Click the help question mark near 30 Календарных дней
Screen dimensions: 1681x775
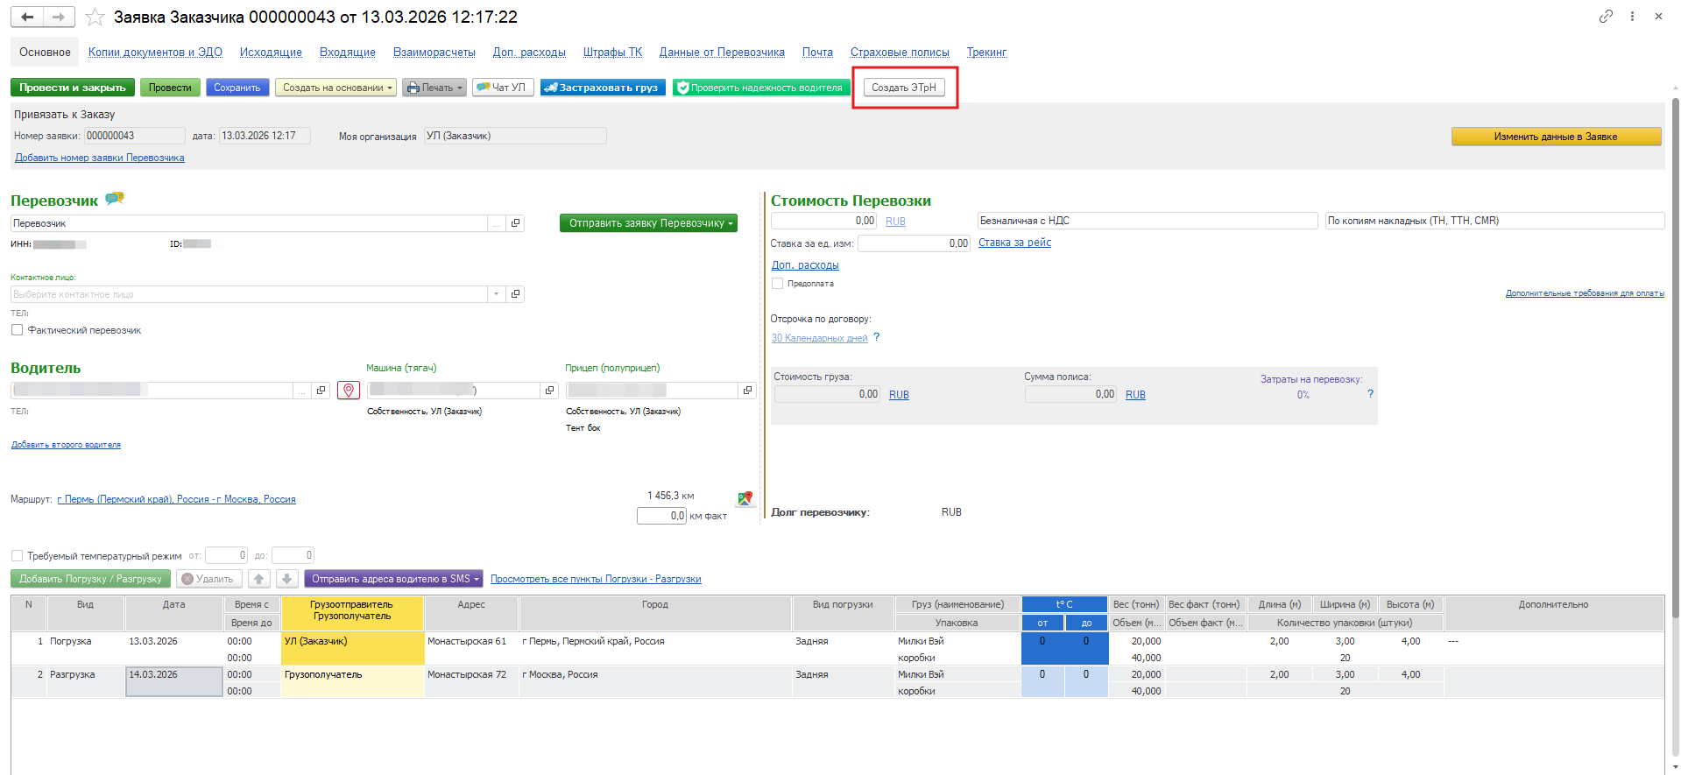click(877, 337)
